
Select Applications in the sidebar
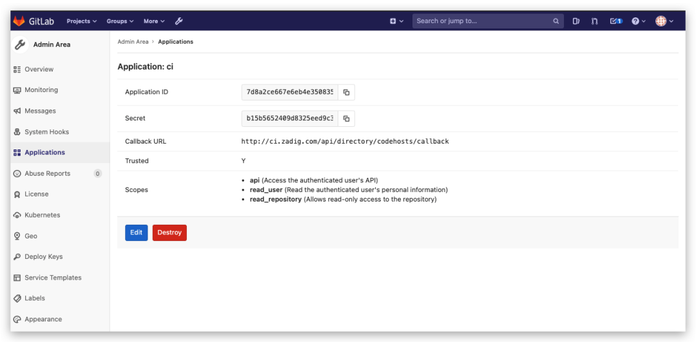click(x=60, y=152)
